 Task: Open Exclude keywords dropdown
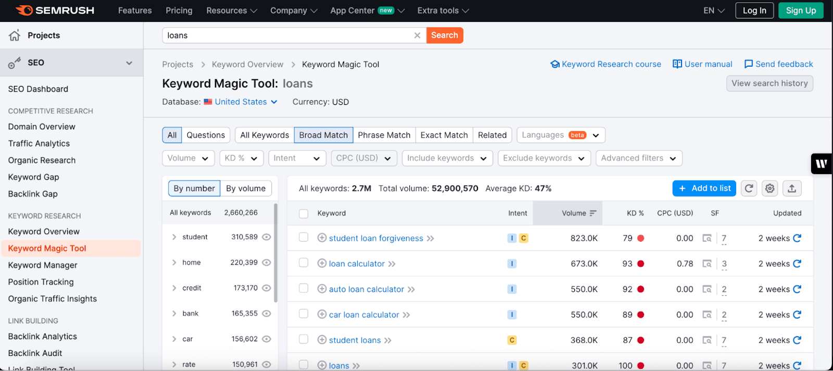point(544,158)
